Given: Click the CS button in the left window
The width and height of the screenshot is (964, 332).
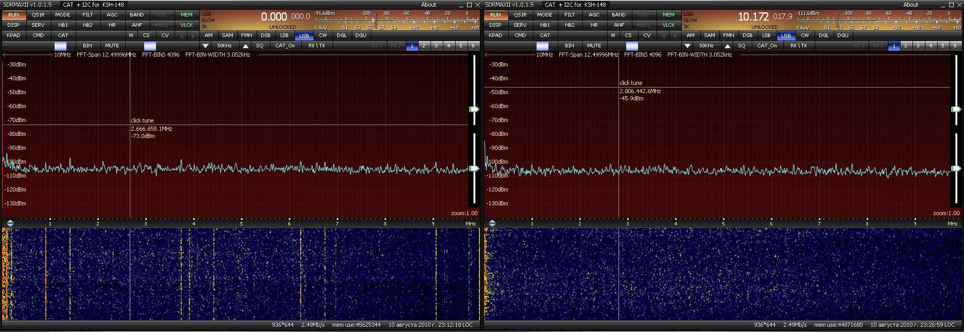Looking at the screenshot, I should (x=146, y=36).
